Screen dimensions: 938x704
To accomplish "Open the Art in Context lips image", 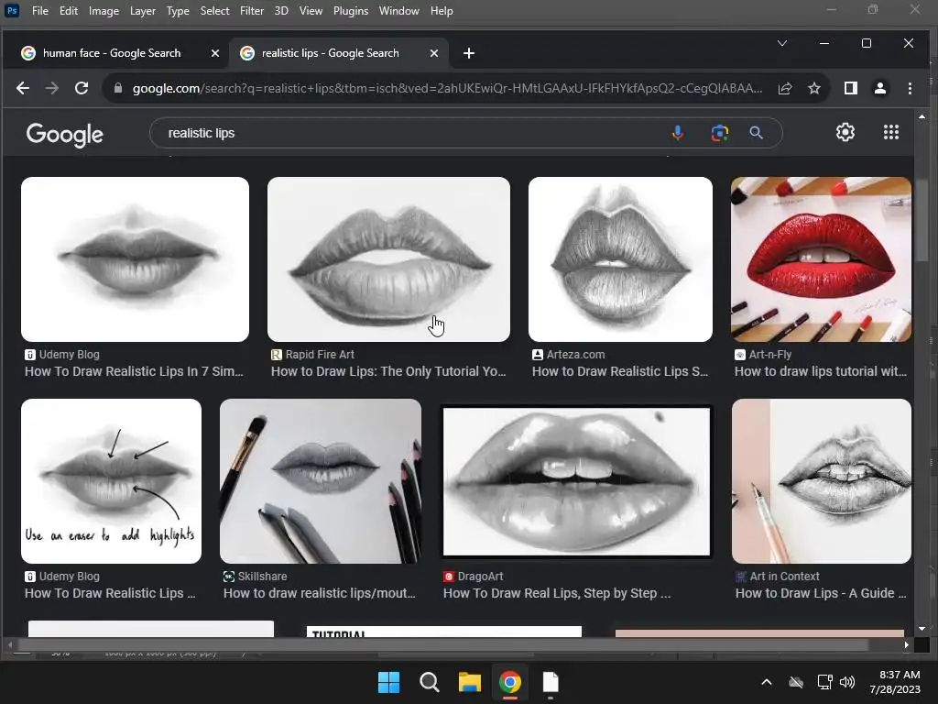I will (822, 481).
